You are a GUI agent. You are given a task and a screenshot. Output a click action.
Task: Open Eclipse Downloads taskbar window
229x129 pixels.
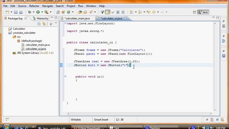point(89,128)
